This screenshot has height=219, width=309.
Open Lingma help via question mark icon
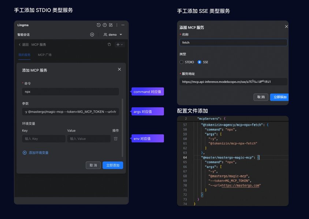pos(104,25)
